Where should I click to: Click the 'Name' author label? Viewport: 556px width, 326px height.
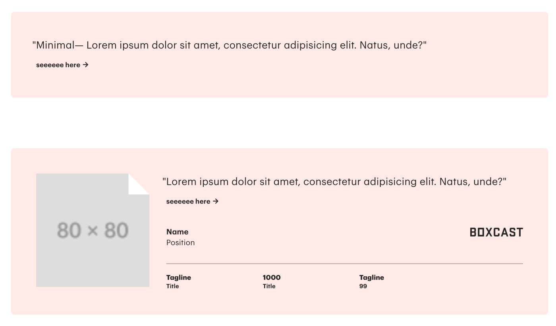point(177,232)
